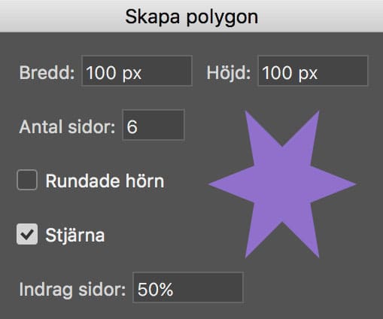This screenshot has height=319, width=383.
Task: Click the purple star preview shape
Action: (x=282, y=184)
